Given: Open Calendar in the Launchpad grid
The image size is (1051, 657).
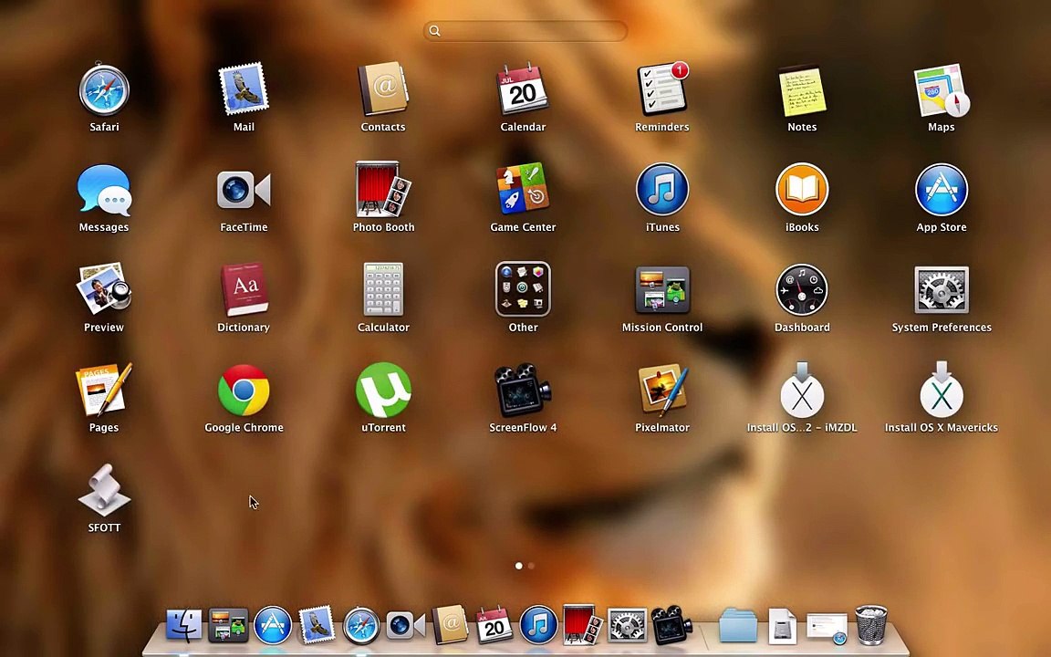Looking at the screenshot, I should pos(523,89).
